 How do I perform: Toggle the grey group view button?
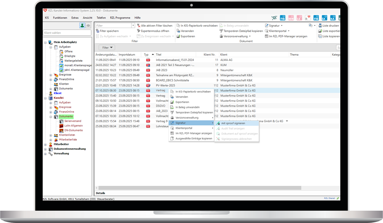pyautogui.click(x=88, y=25)
